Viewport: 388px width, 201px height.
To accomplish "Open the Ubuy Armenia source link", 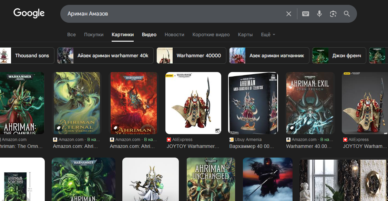I will tap(248, 140).
